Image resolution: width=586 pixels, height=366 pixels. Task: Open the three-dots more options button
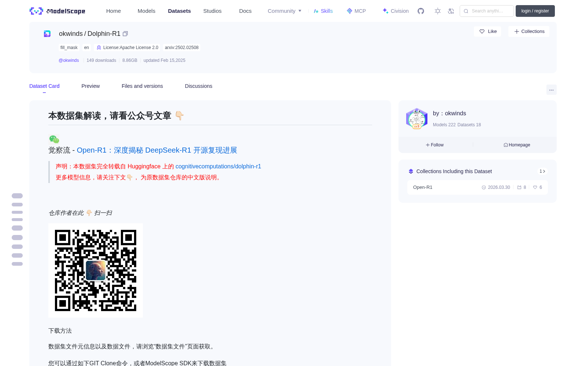(552, 90)
